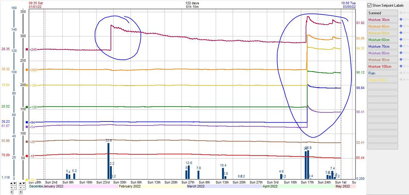Click the blue plus icon beside Moisture 60cm

[x=401, y=40]
